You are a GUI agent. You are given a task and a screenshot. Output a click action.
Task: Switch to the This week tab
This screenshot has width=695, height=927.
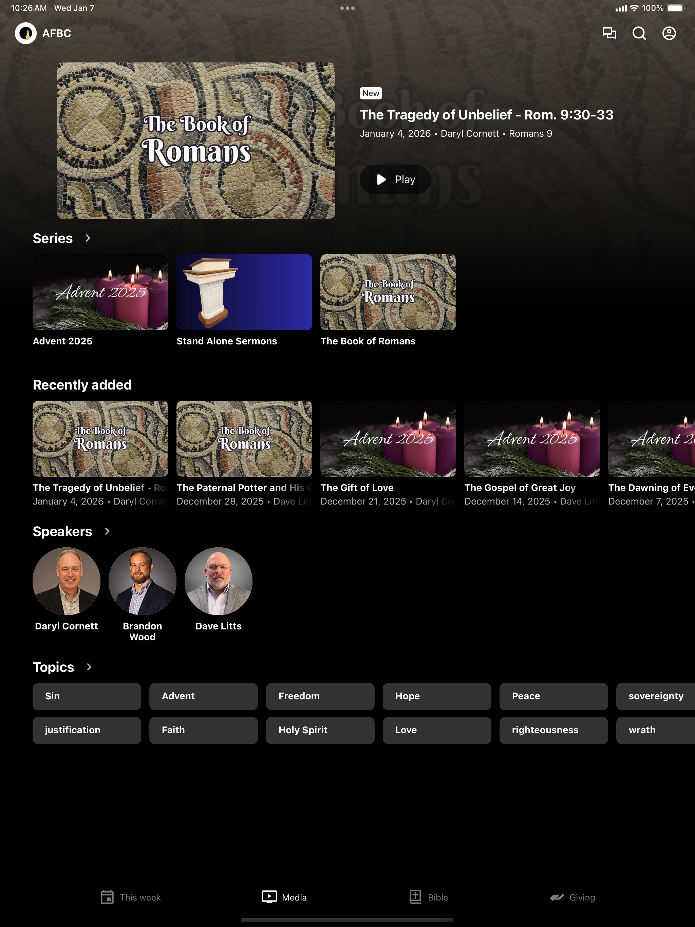coord(130,897)
